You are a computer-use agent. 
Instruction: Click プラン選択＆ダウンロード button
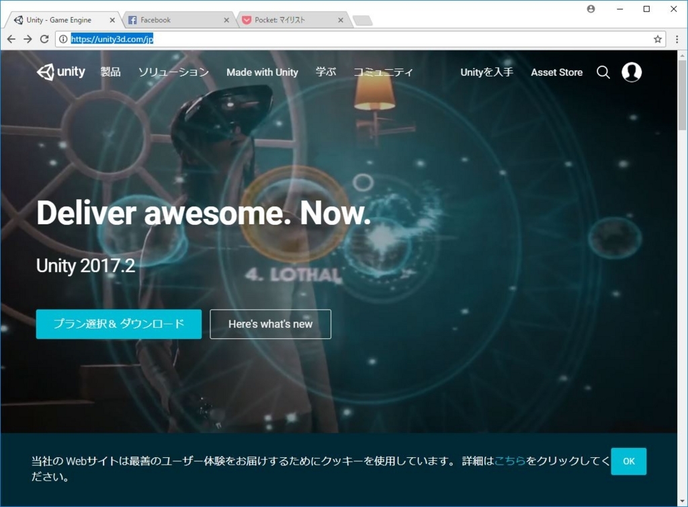click(118, 324)
